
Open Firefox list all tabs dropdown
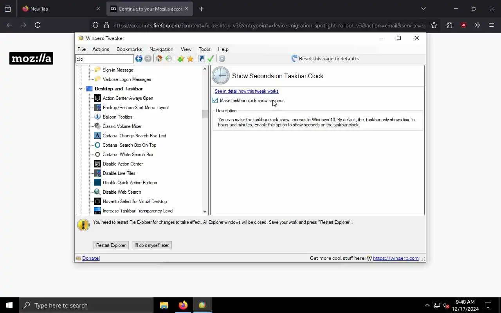424,9
